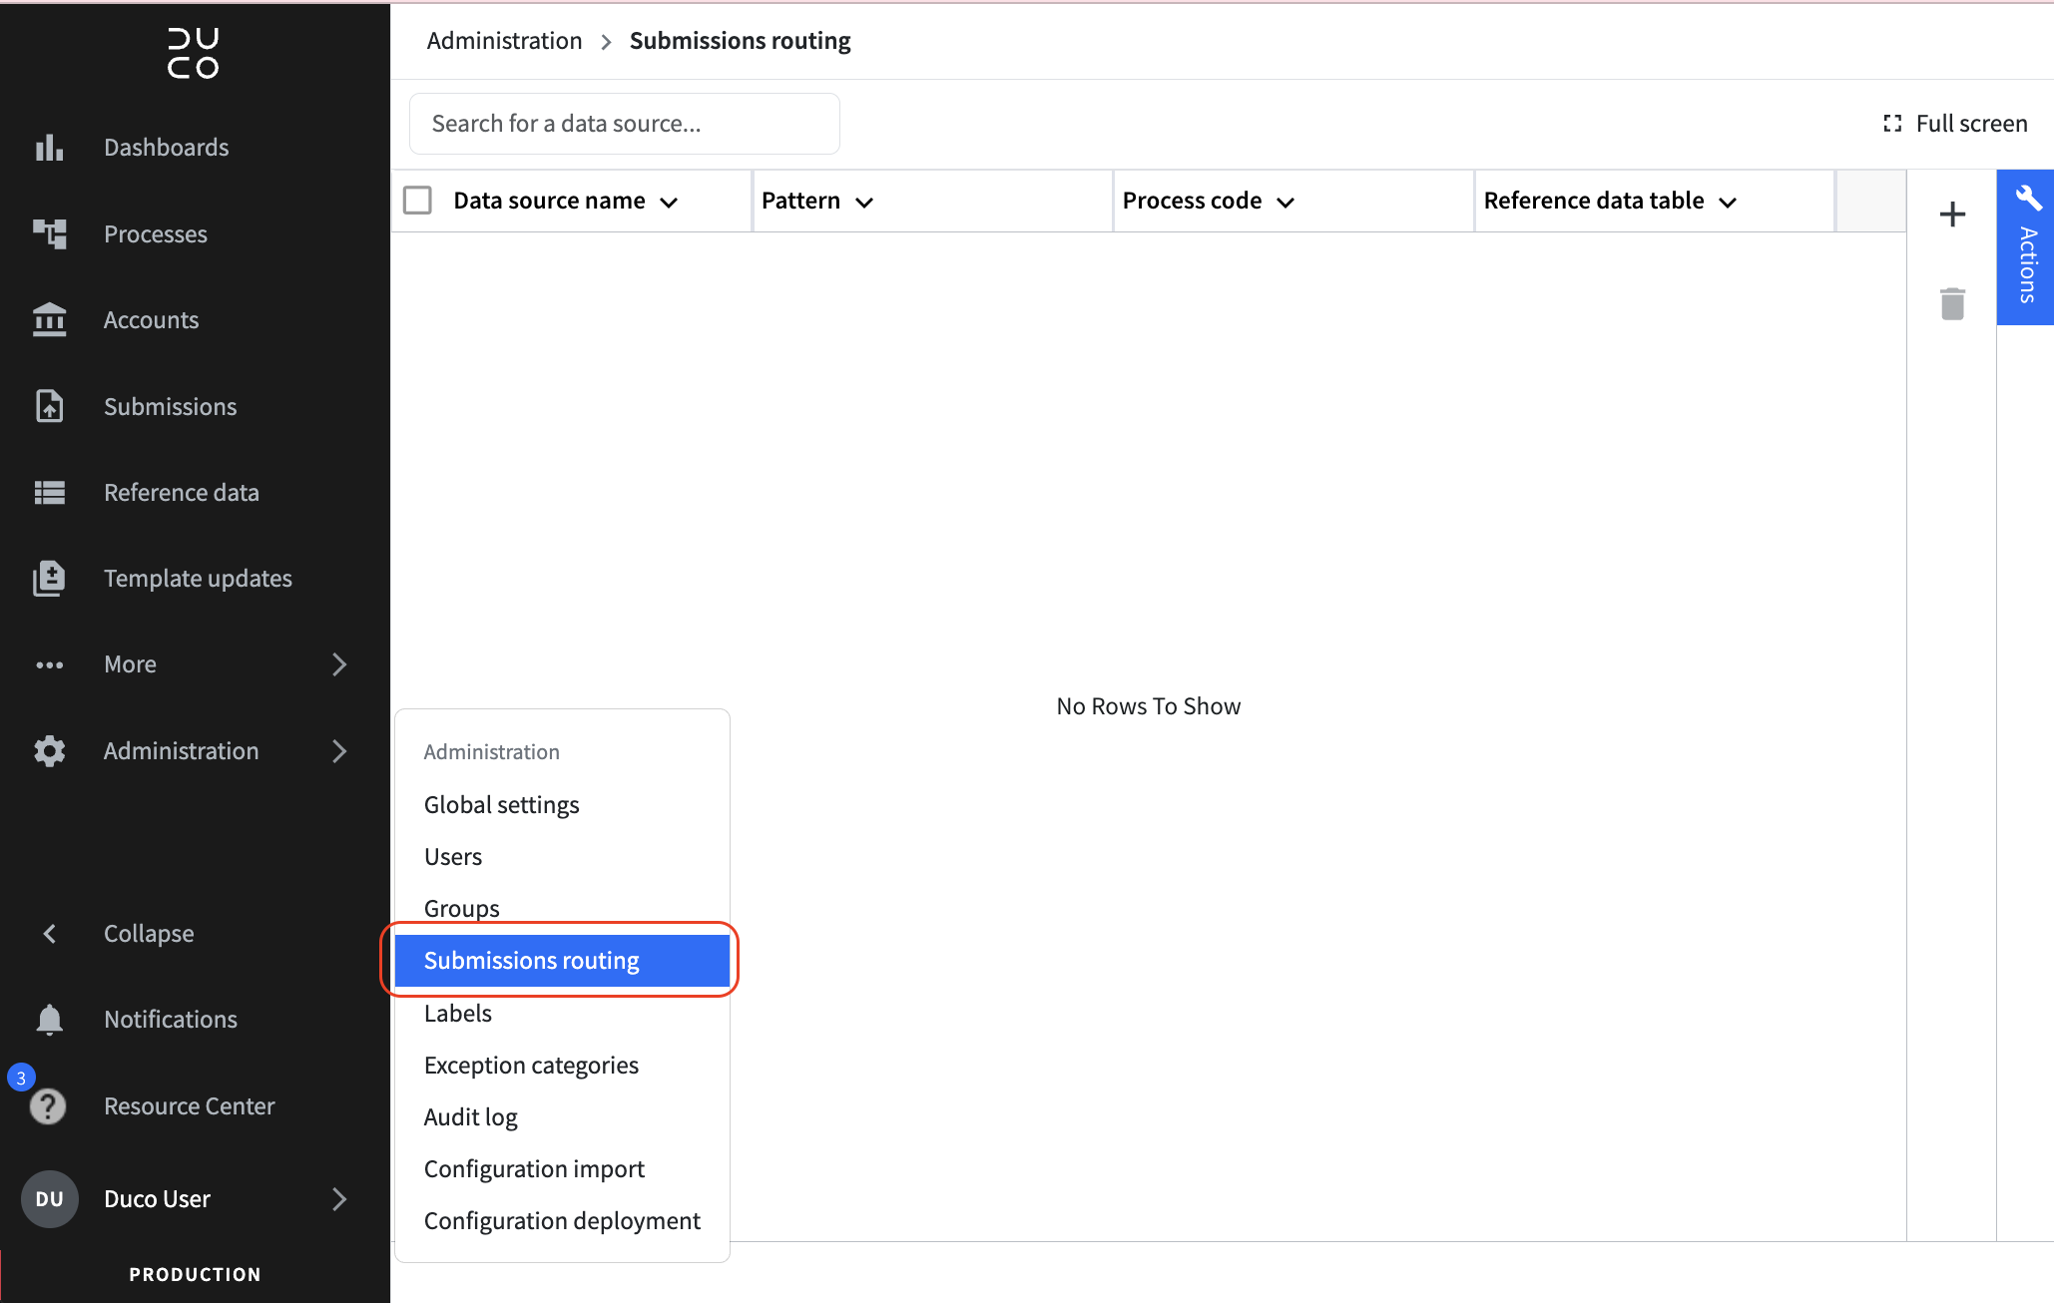This screenshot has height=1303, width=2054.
Task: Click the Resource Center badge showing 3
Action: point(21,1078)
